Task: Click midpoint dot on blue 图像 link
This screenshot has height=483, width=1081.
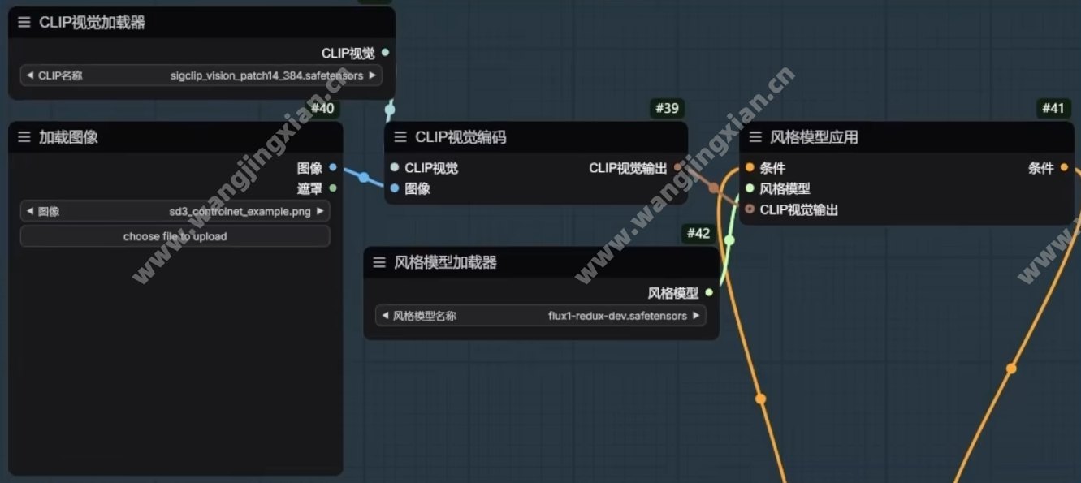Action: coord(364,178)
